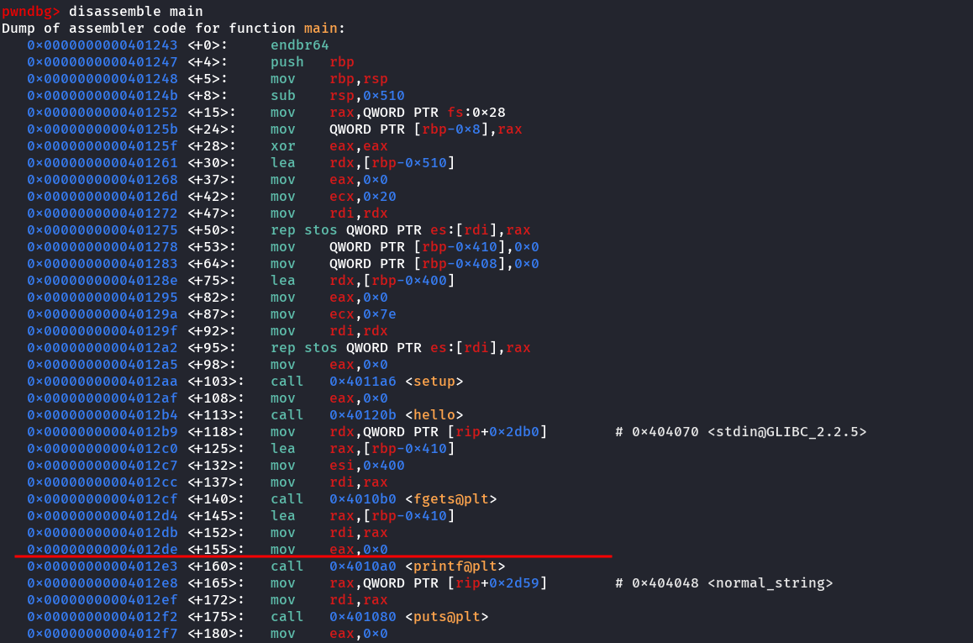This screenshot has height=643, width=973.
Task: Click the 'push' mnemonic
Action: [x=287, y=61]
